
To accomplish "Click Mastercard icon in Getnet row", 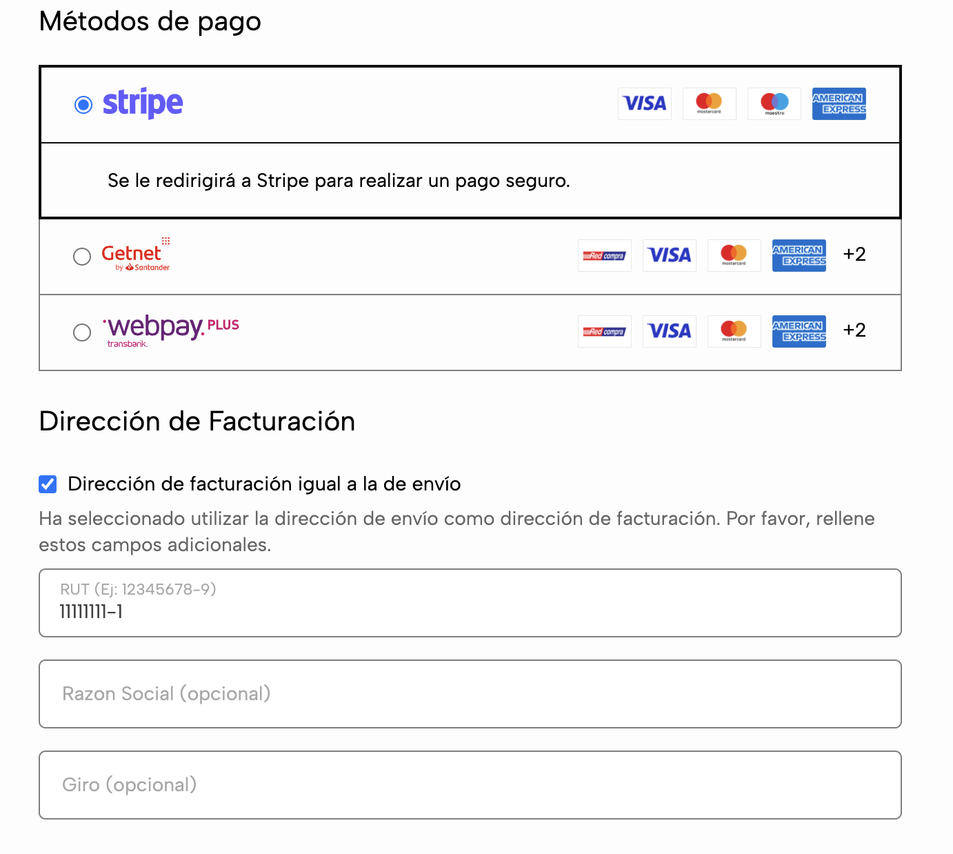I will pyautogui.click(x=734, y=255).
